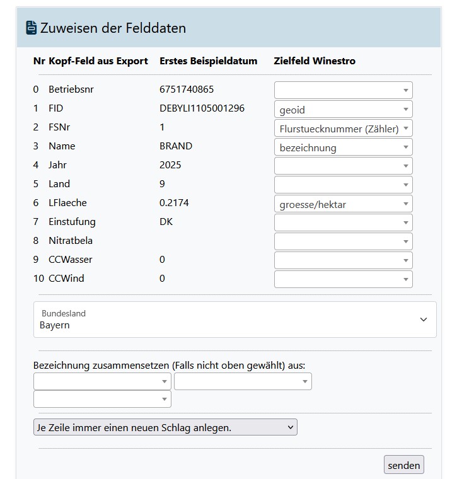Click the document icon beside Zuweisen der Felddaten
457x479 pixels.
pos(31,28)
